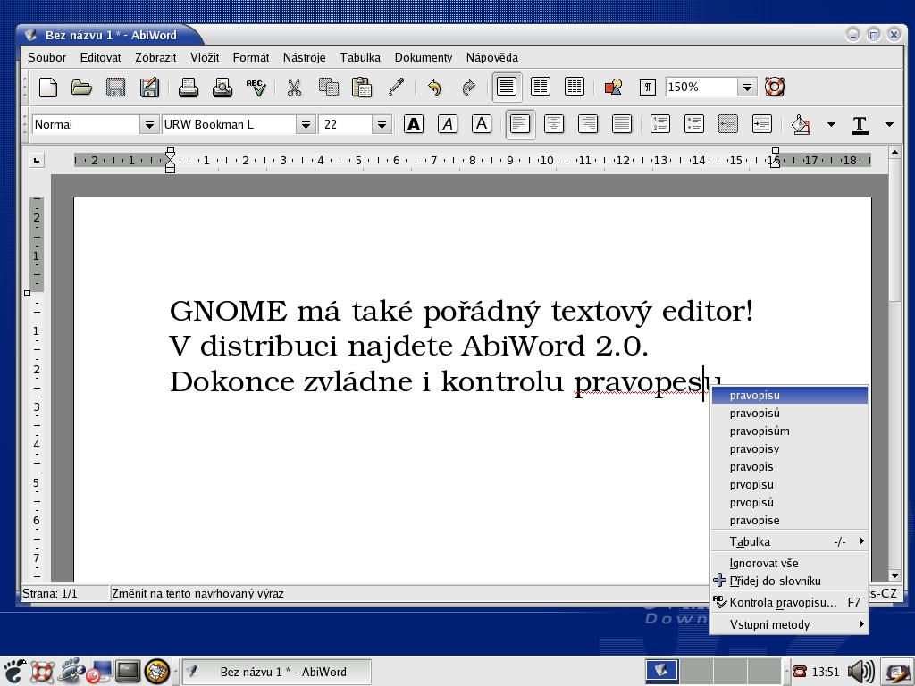This screenshot has height=686, width=915.
Task: Run spell check from the ABC toolbar icon
Action: 256,88
